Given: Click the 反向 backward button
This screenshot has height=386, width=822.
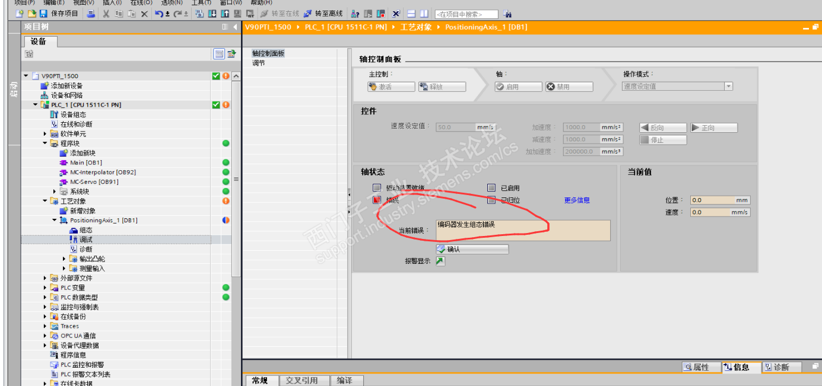Looking at the screenshot, I should click(x=663, y=127).
